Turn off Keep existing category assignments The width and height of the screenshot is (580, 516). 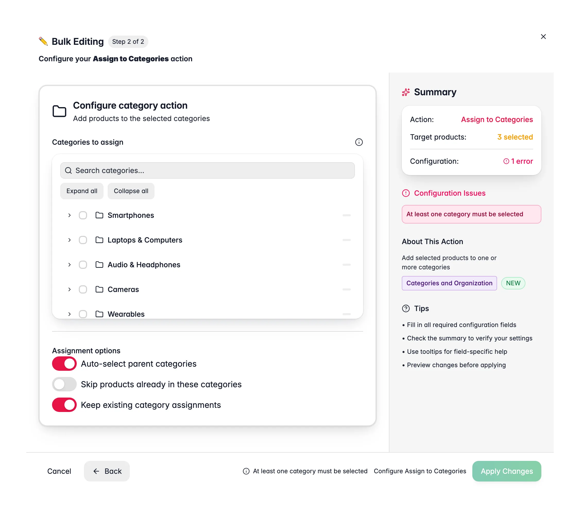pos(64,405)
